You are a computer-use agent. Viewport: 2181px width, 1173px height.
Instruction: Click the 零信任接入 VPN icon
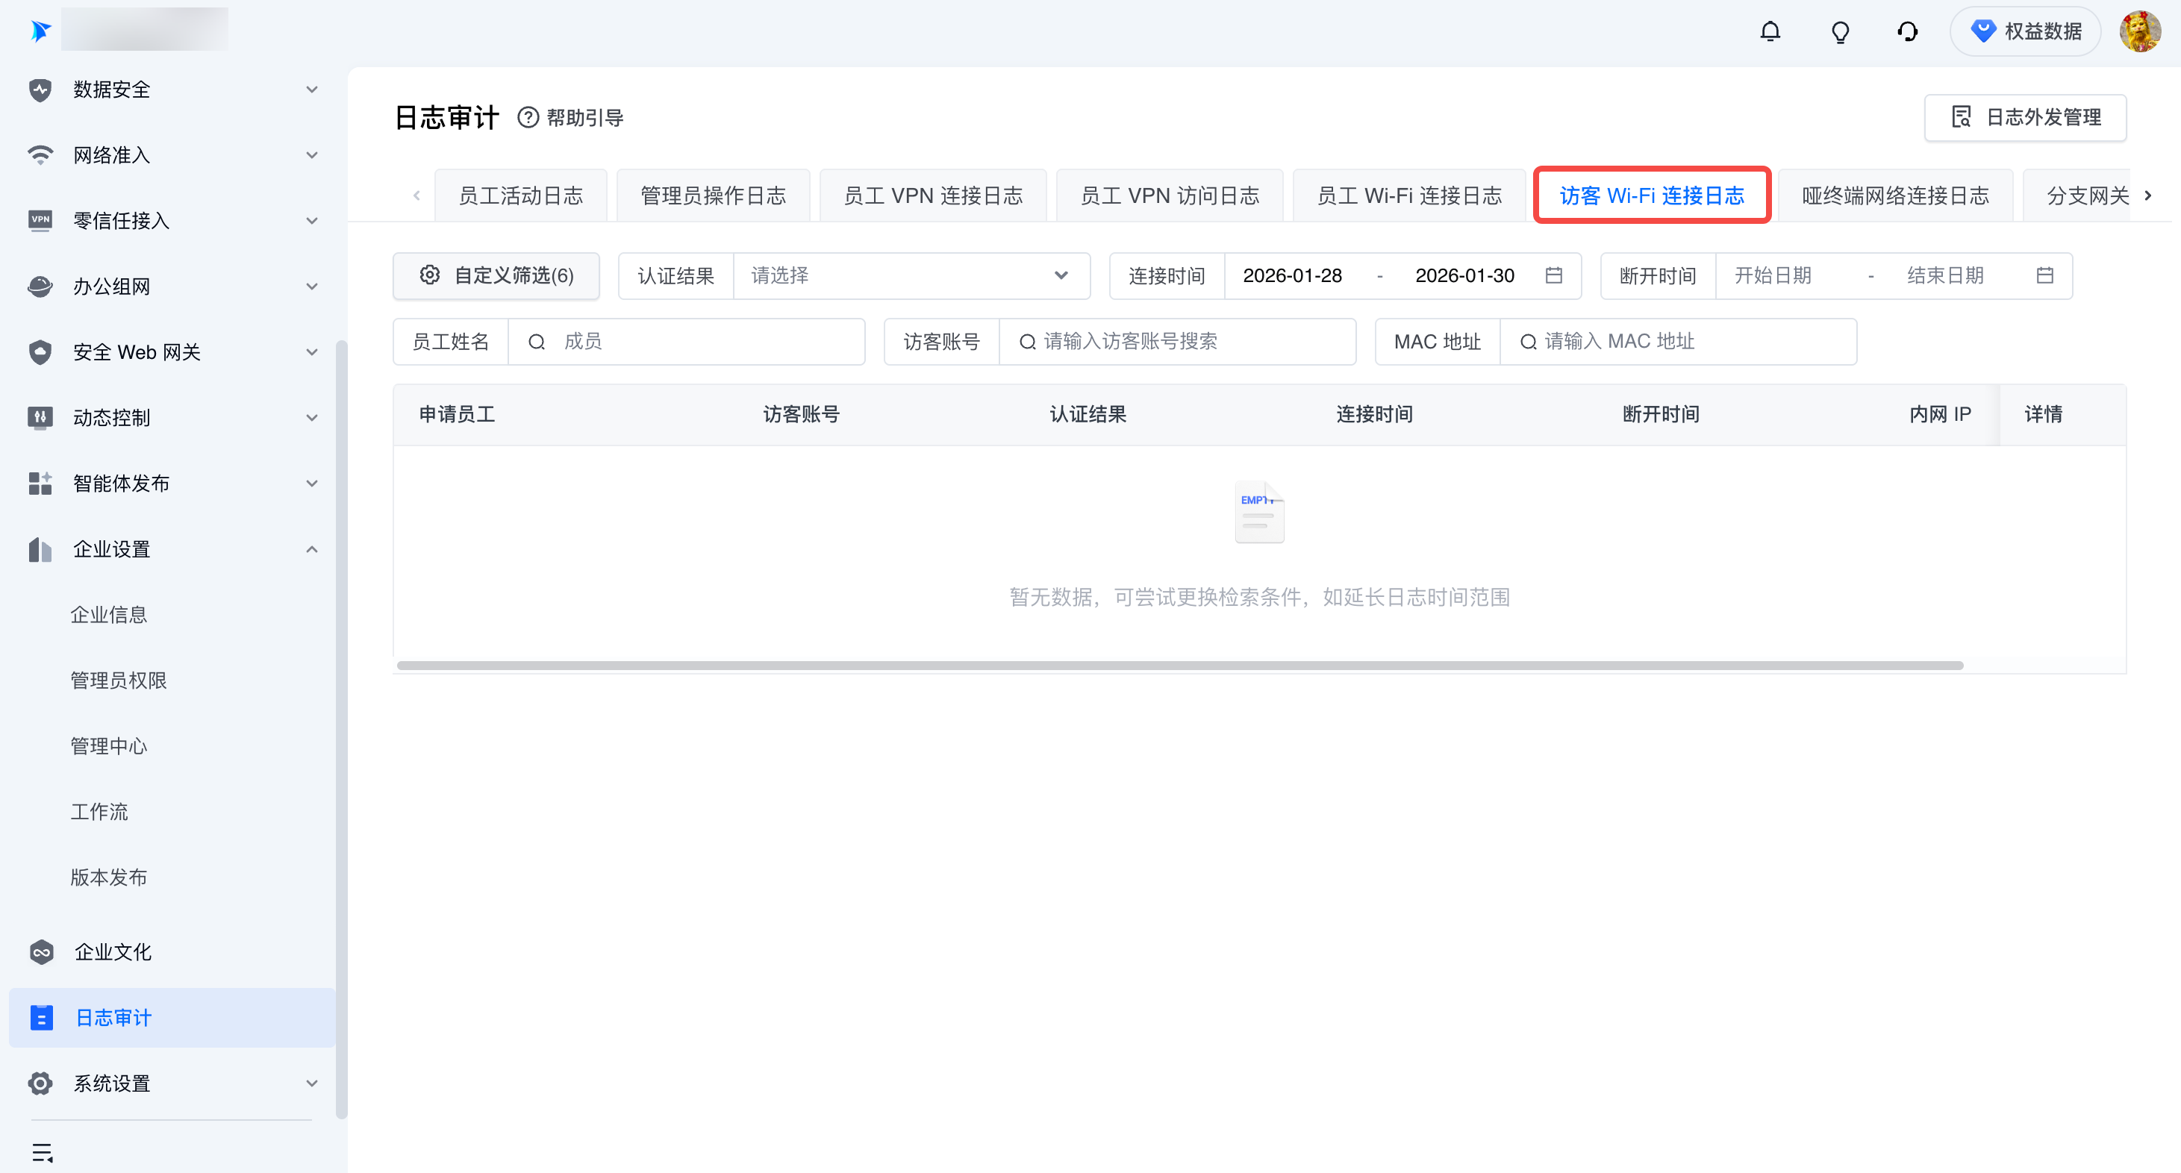coord(40,220)
